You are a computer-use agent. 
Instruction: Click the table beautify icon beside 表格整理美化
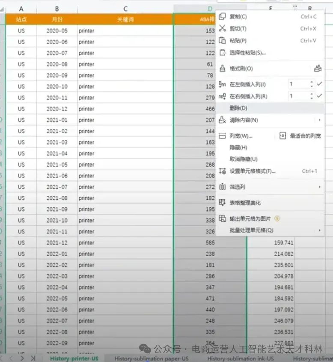[222, 203]
